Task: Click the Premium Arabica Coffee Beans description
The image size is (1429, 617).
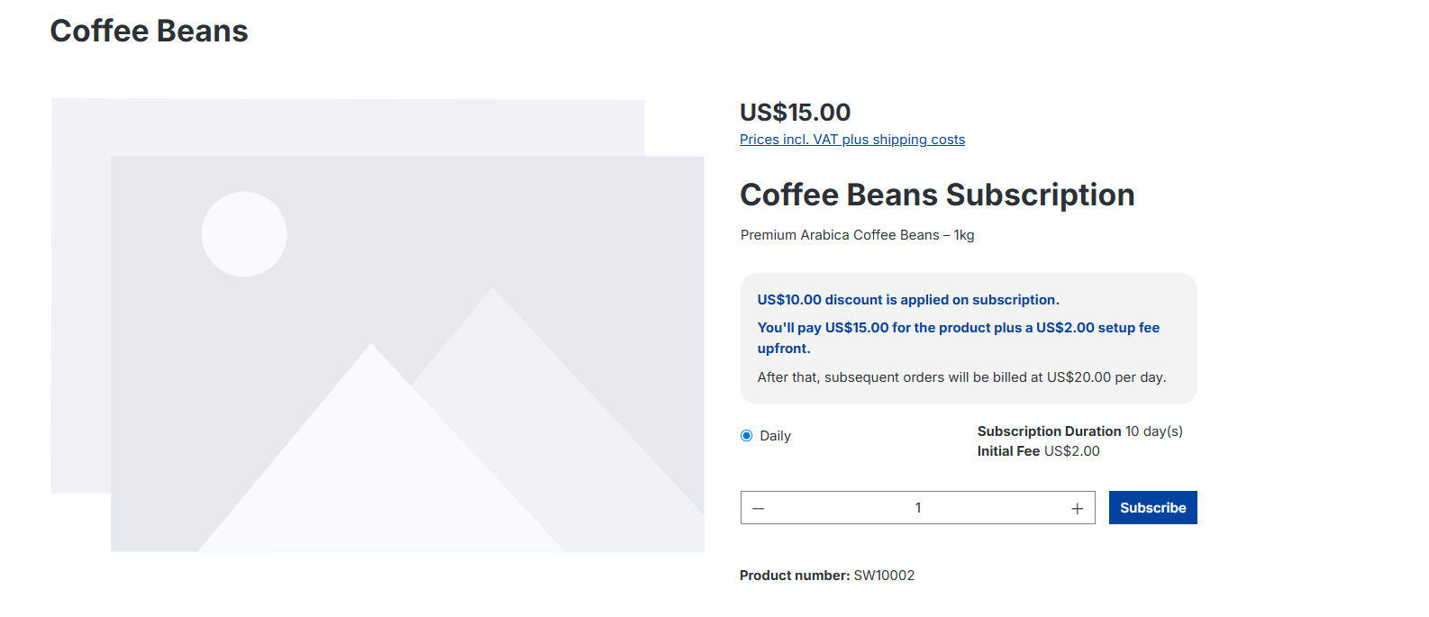Action: pos(857,234)
